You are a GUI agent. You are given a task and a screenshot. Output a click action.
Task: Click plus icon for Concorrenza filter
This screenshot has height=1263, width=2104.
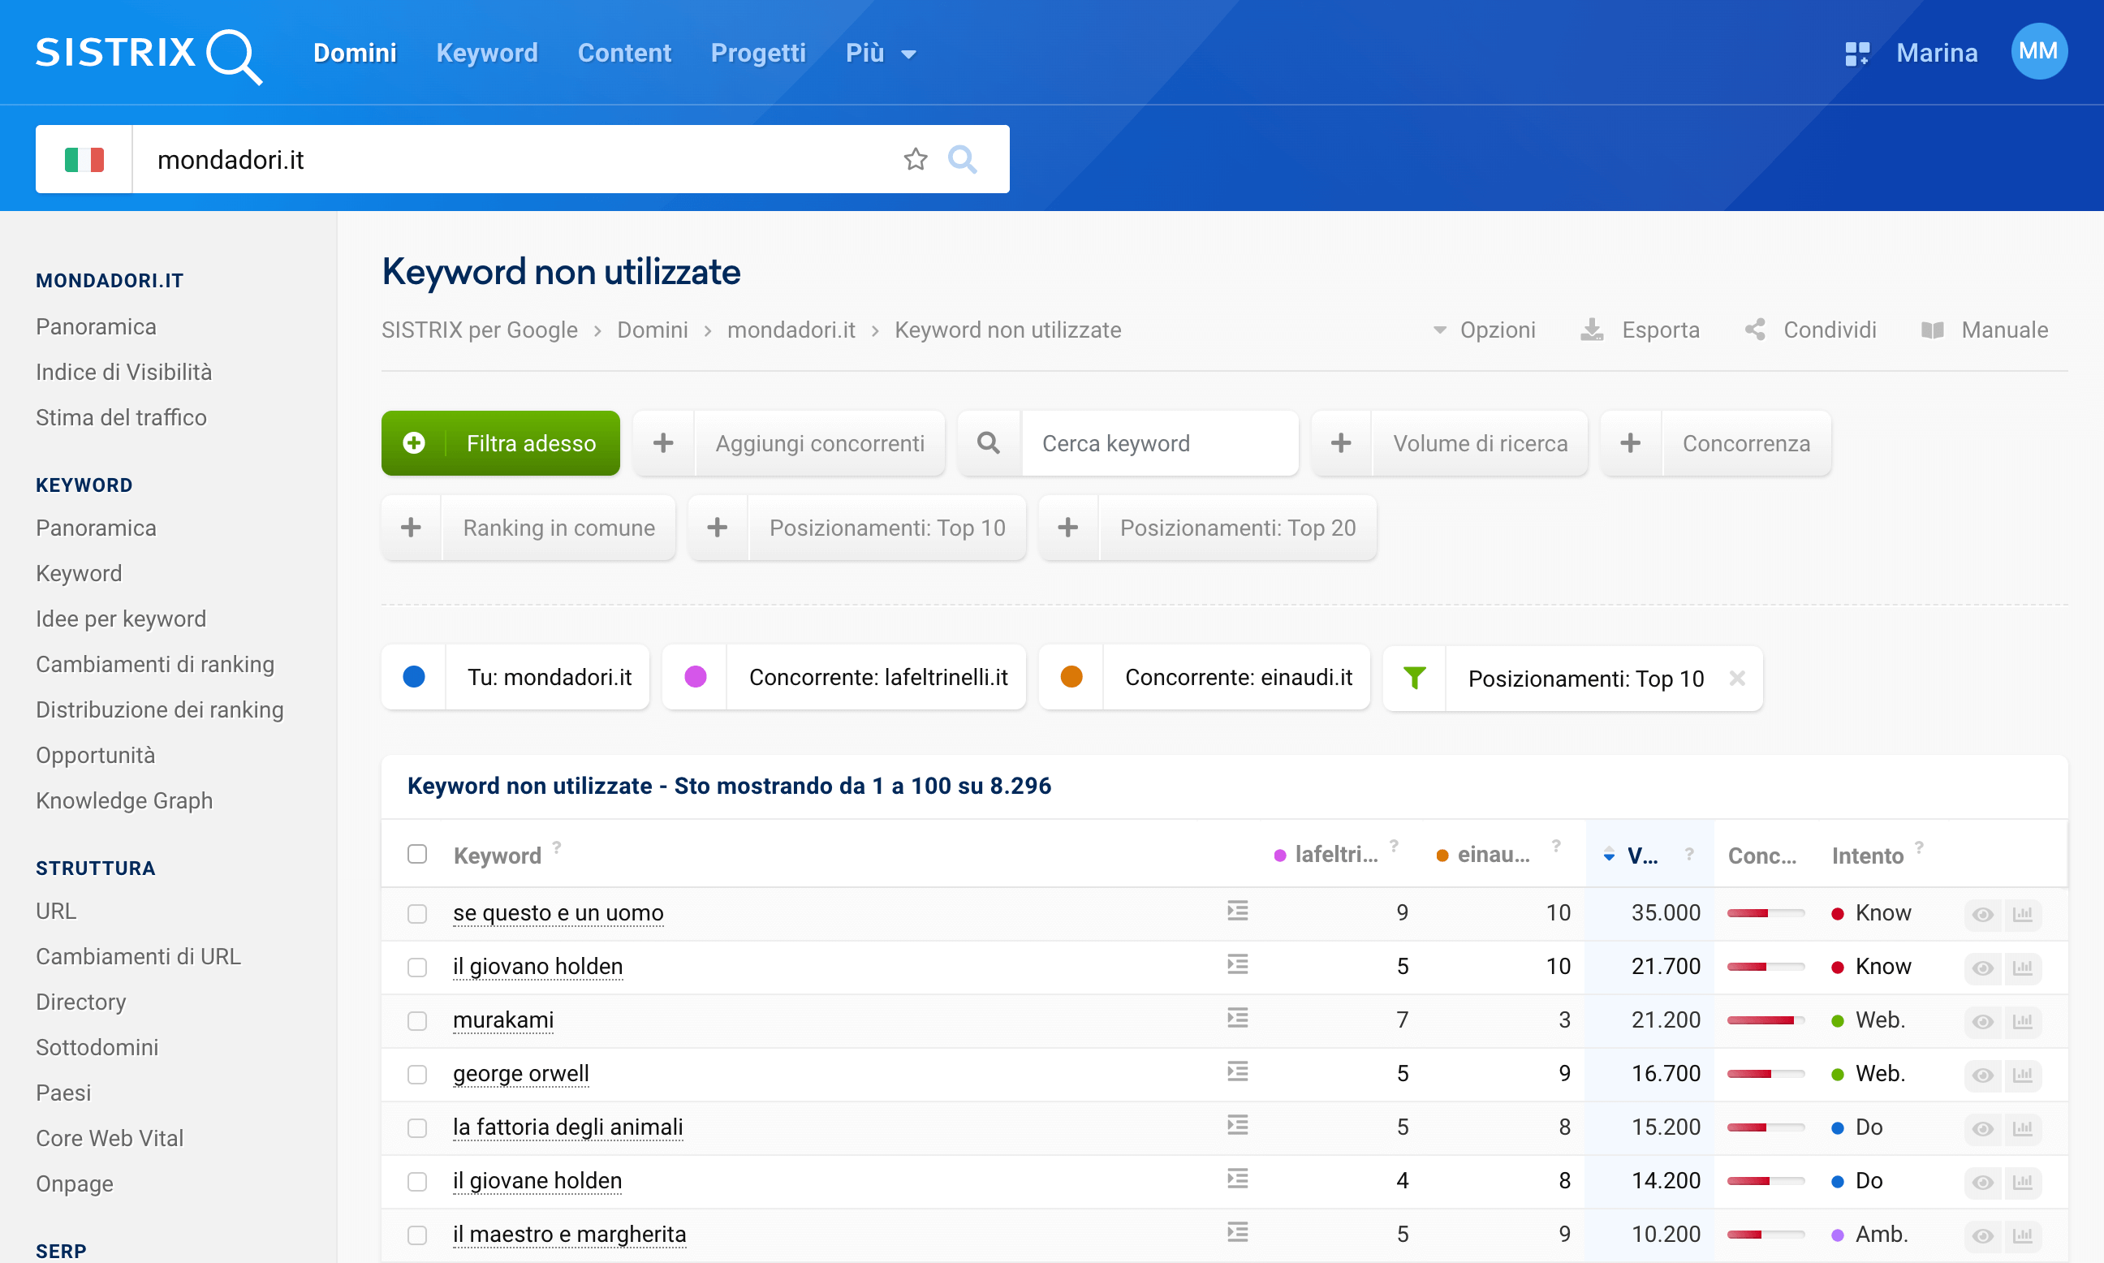[1631, 443]
